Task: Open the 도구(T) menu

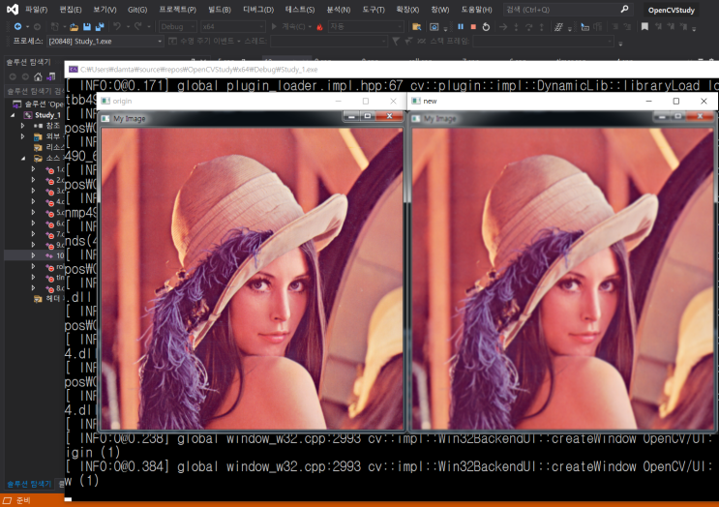Action: [x=374, y=10]
